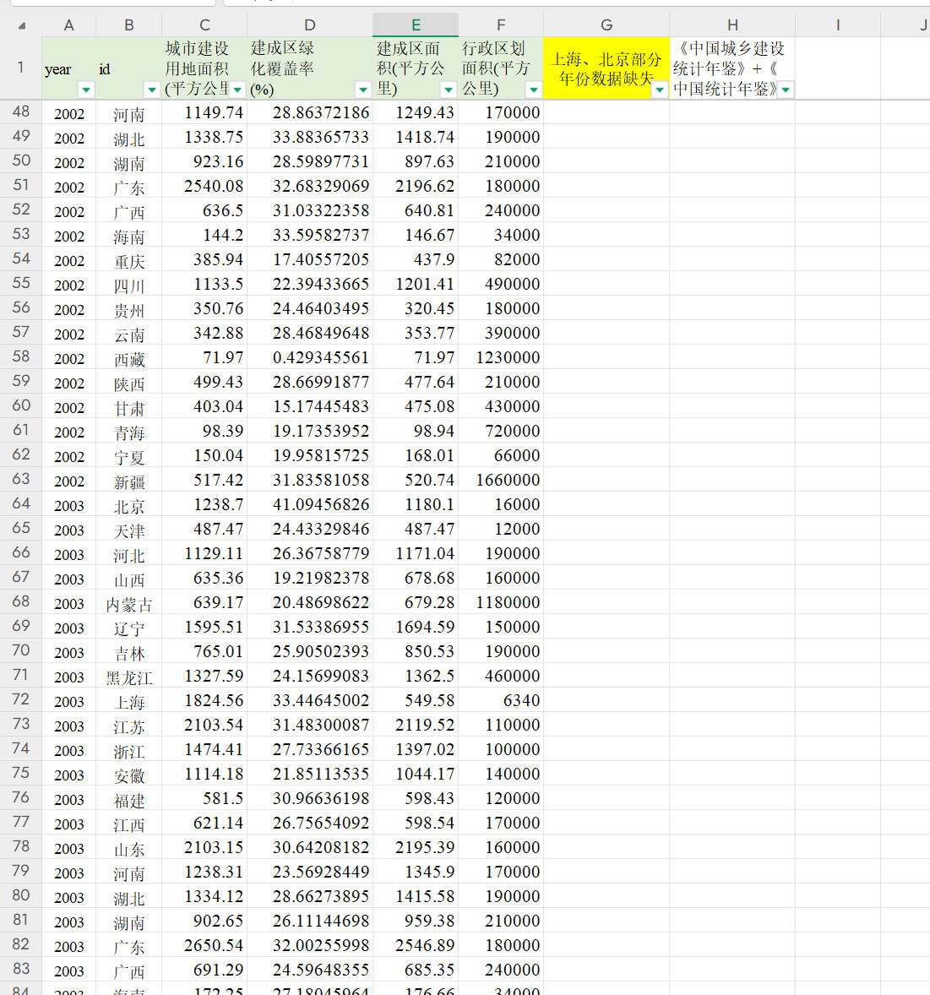Select the 西藏 cell in row 58
Image resolution: width=930 pixels, height=995 pixels.
click(x=129, y=359)
